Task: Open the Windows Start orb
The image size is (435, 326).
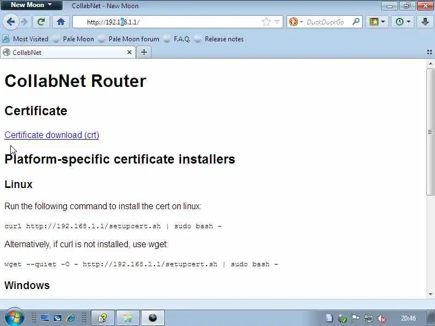Action: click(15, 317)
